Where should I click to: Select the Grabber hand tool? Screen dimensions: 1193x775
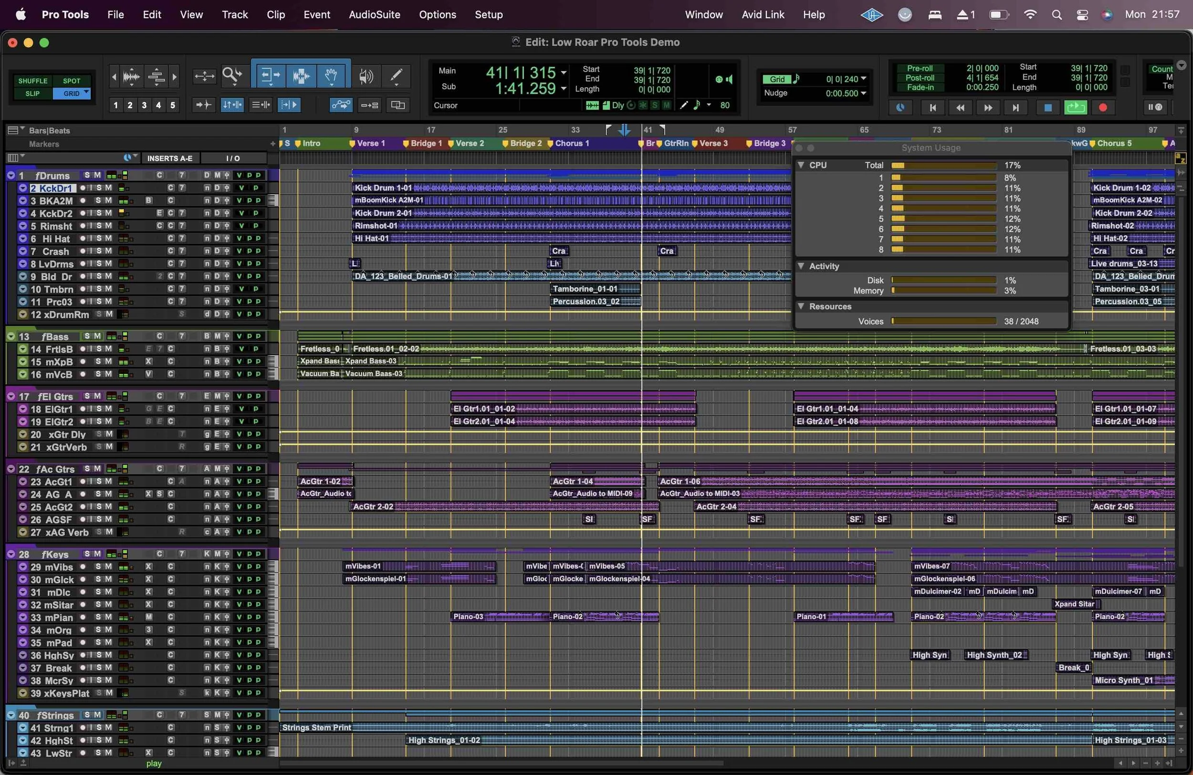tap(331, 76)
